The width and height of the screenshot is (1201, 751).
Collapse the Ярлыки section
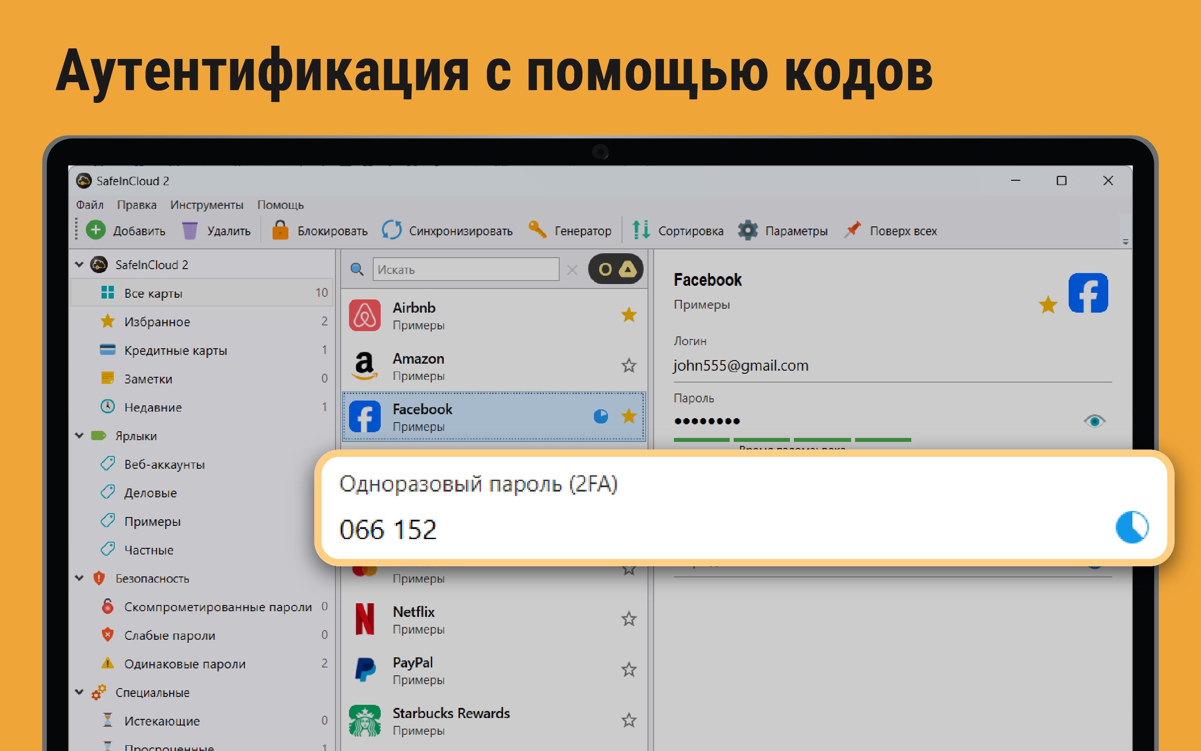[x=79, y=436]
